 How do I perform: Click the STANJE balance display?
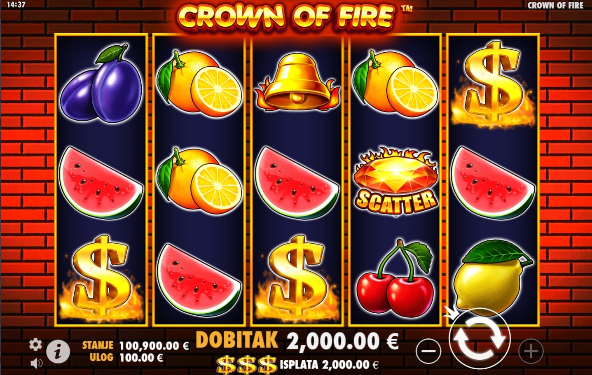pyautogui.click(x=136, y=345)
